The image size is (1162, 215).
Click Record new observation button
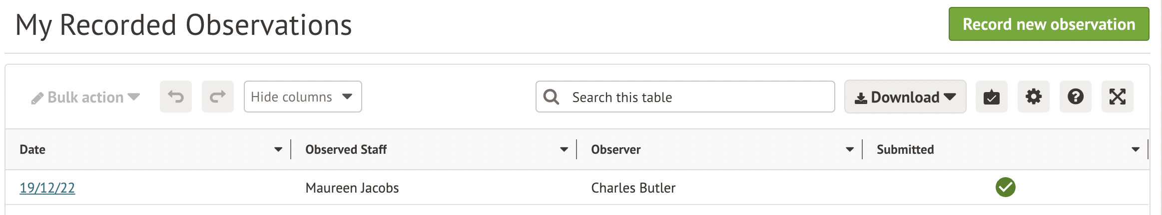(1049, 24)
